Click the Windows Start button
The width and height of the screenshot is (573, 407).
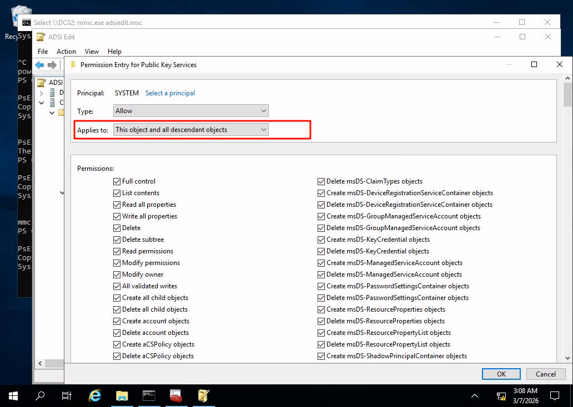click(x=13, y=395)
